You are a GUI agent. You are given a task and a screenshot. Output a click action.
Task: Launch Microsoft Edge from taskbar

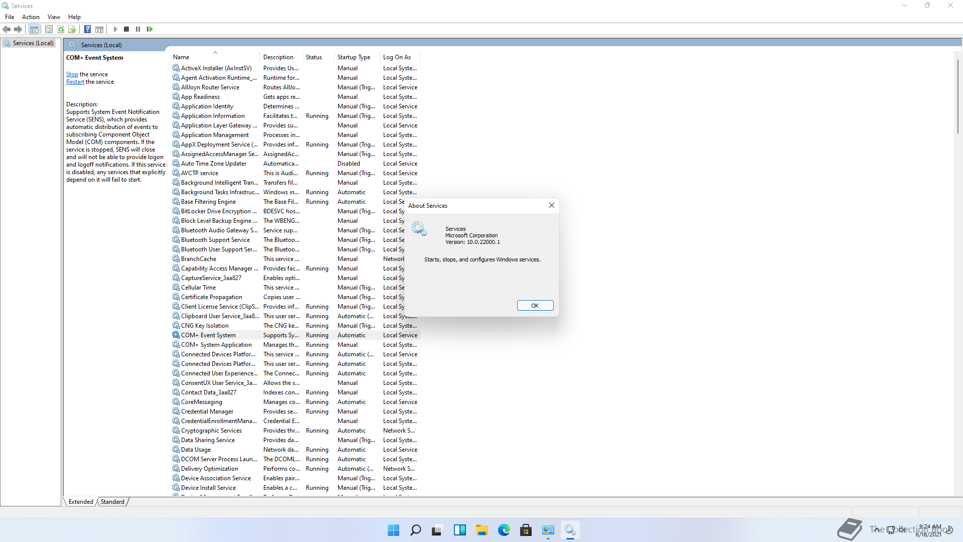point(504,530)
